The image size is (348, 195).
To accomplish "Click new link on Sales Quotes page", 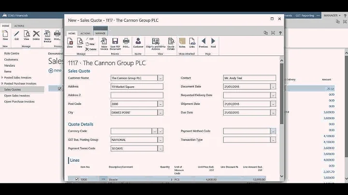I will coord(55,70).
